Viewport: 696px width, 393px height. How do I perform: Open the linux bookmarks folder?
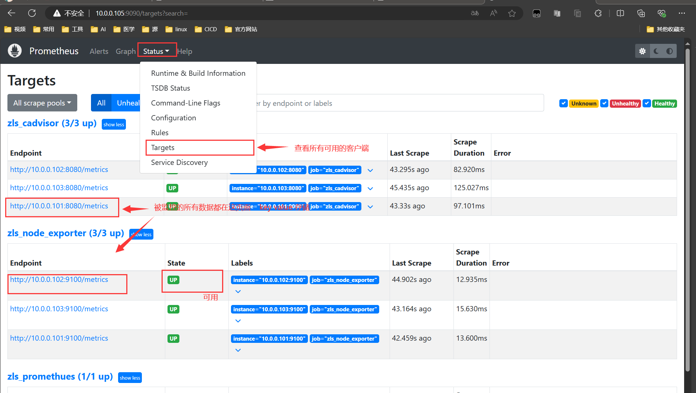pos(176,29)
